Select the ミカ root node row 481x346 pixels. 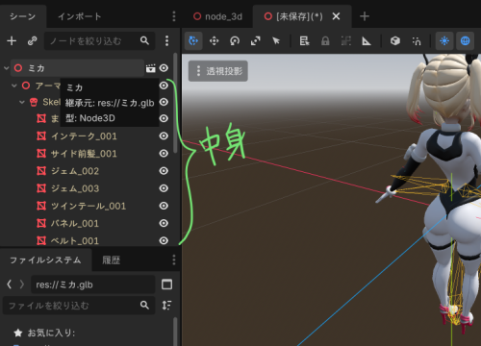(x=77, y=68)
